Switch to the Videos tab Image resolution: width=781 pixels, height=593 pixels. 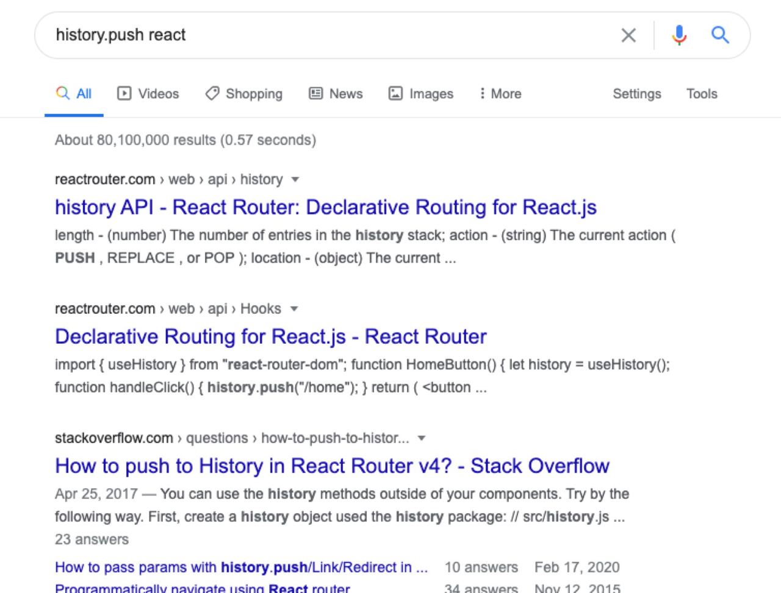click(x=148, y=94)
